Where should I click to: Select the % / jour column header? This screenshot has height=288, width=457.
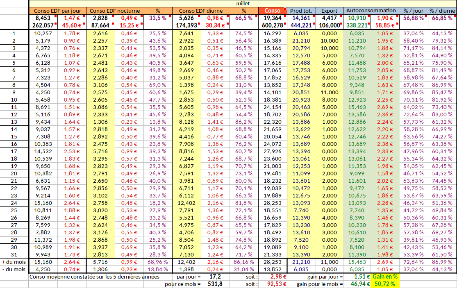414,11
